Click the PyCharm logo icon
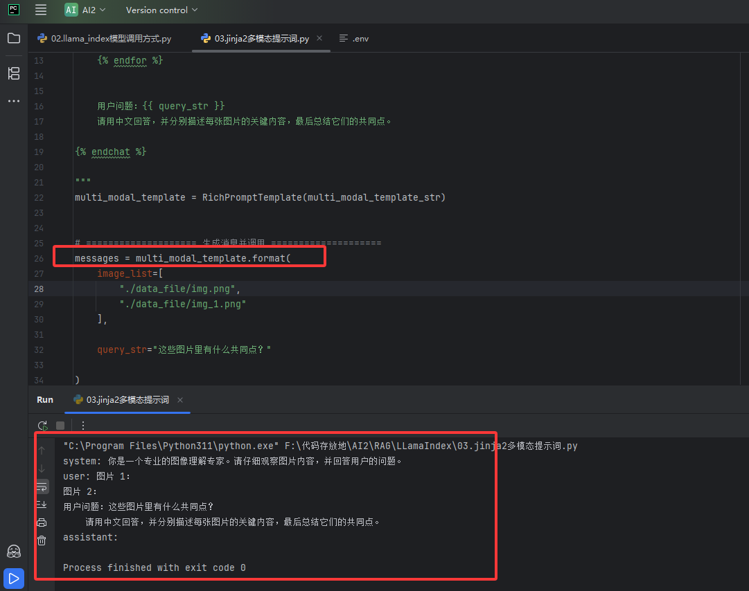The width and height of the screenshot is (749, 591). [14, 10]
